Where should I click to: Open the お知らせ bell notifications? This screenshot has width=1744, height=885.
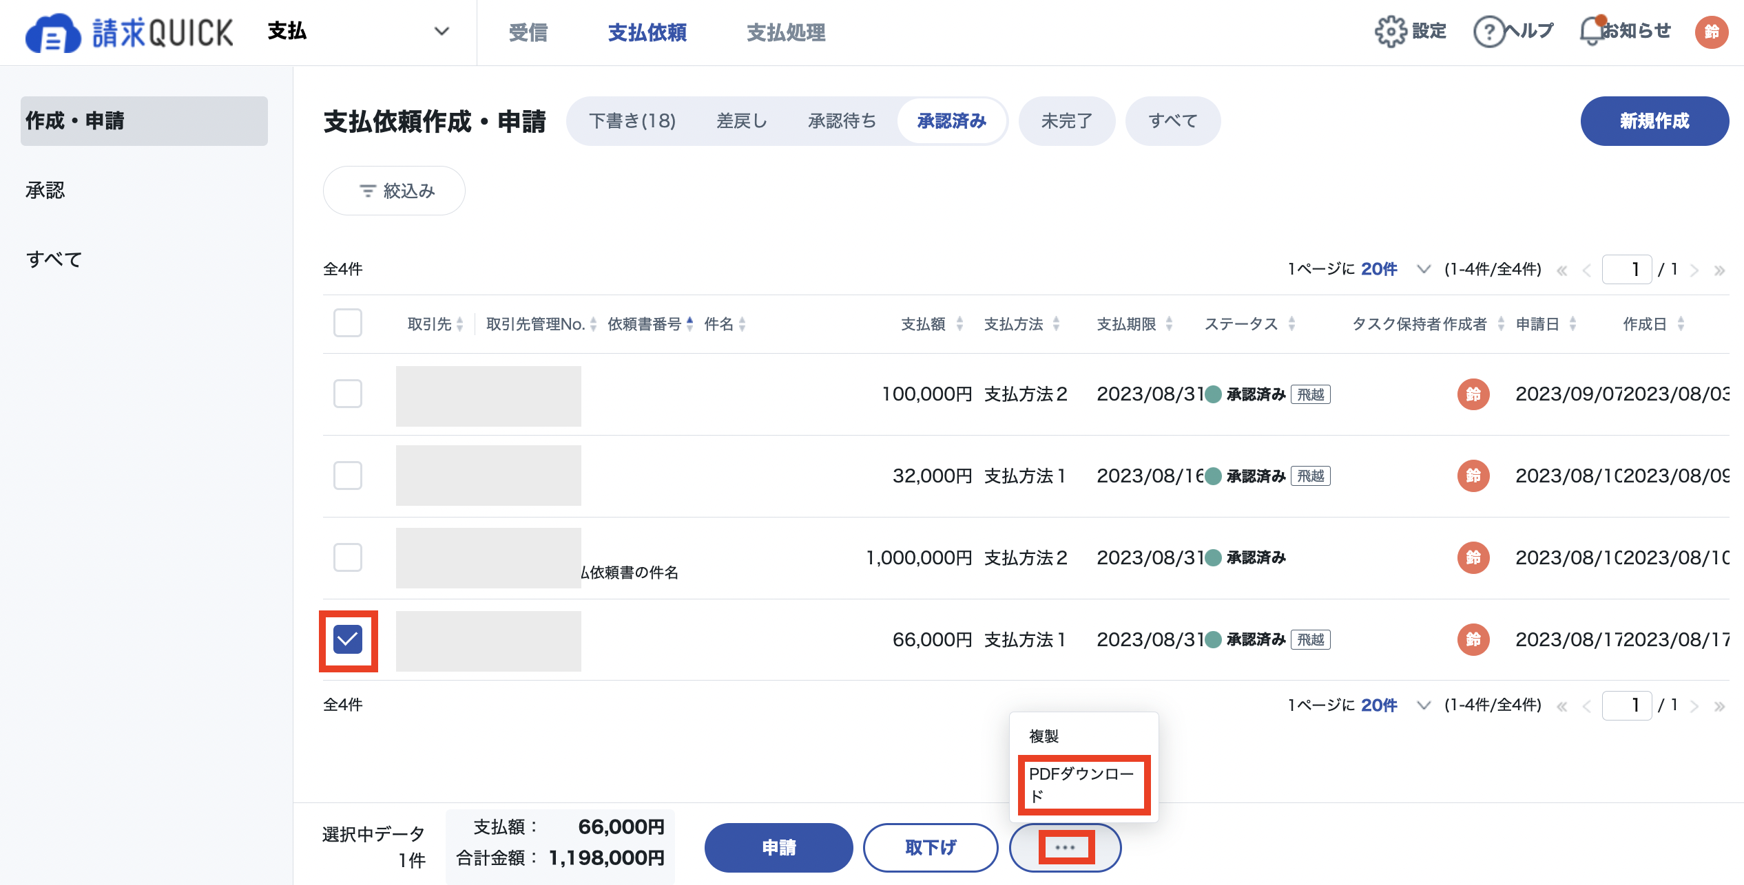coord(1592,31)
